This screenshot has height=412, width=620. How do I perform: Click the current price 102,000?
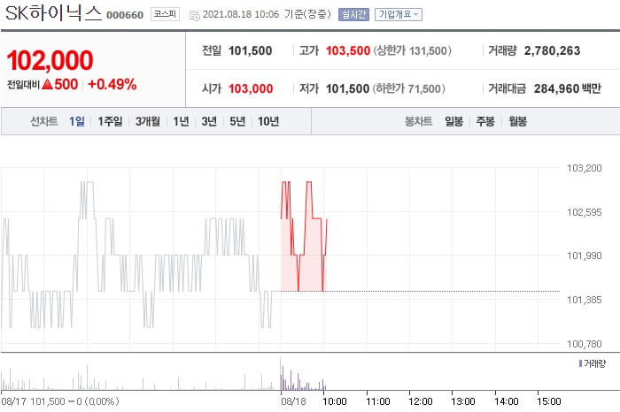click(50, 60)
